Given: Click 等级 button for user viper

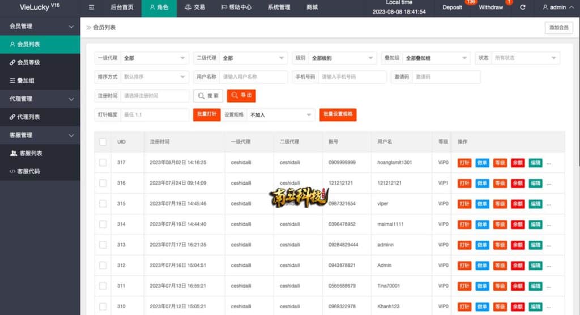Looking at the screenshot, I should [500, 204].
